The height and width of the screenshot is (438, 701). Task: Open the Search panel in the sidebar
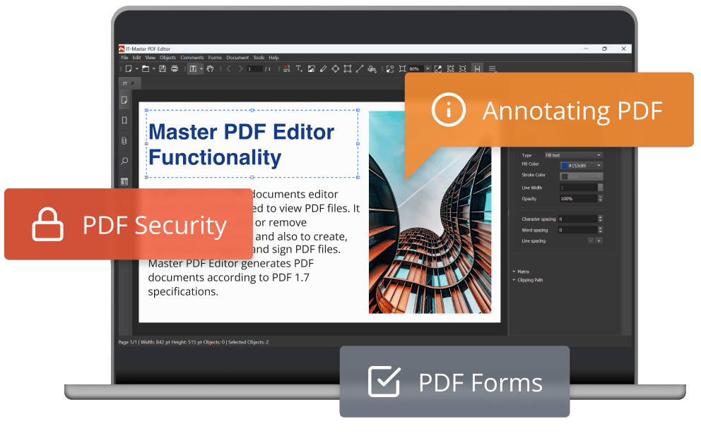coord(125,155)
